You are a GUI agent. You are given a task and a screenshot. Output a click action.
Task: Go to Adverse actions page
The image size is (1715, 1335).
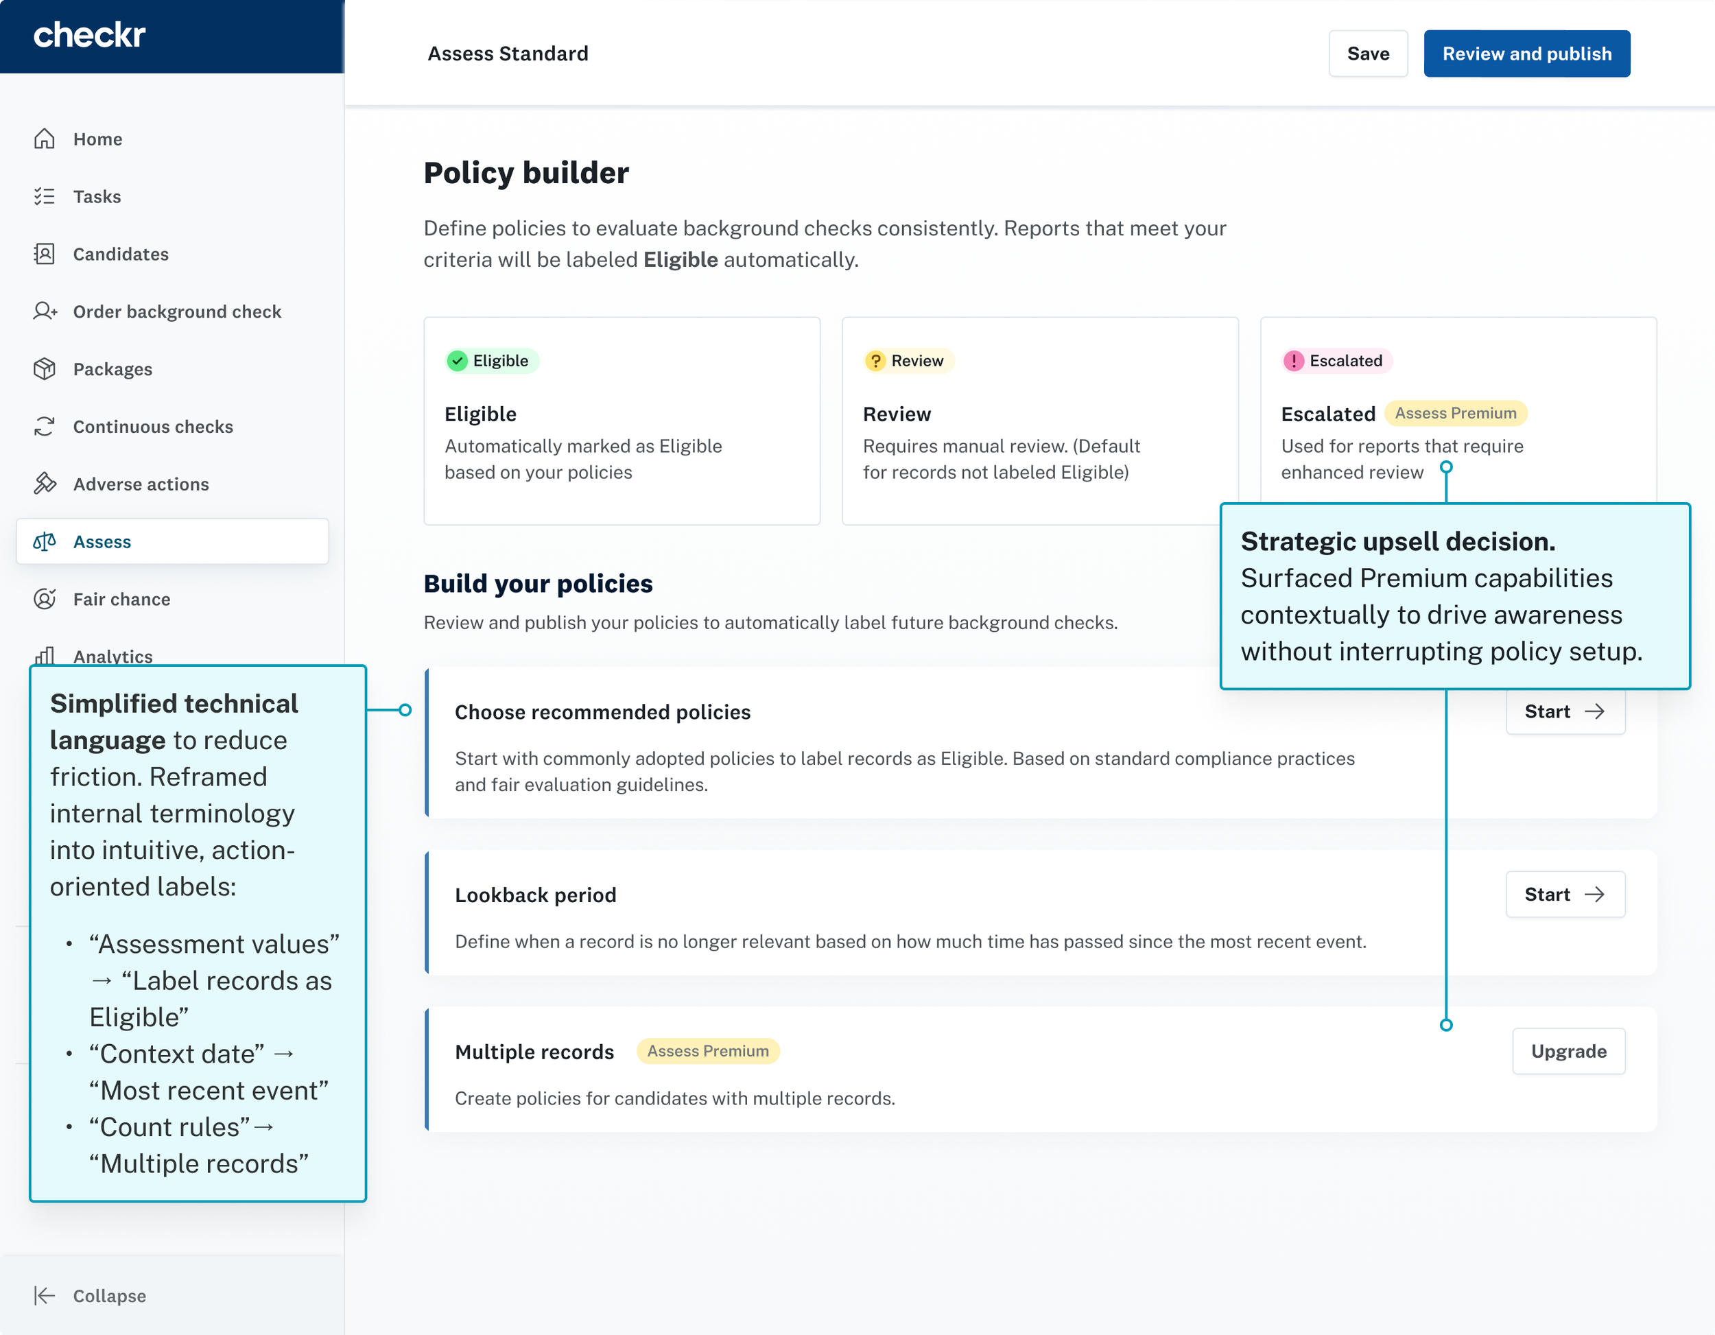pyautogui.click(x=141, y=484)
